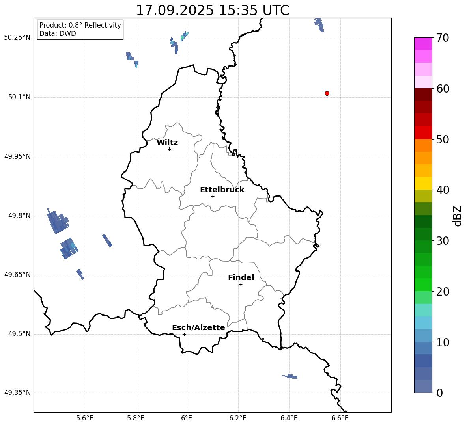Click the radar echo at the top right map edge
This screenshot has width=467, height=426.
(x=319, y=25)
